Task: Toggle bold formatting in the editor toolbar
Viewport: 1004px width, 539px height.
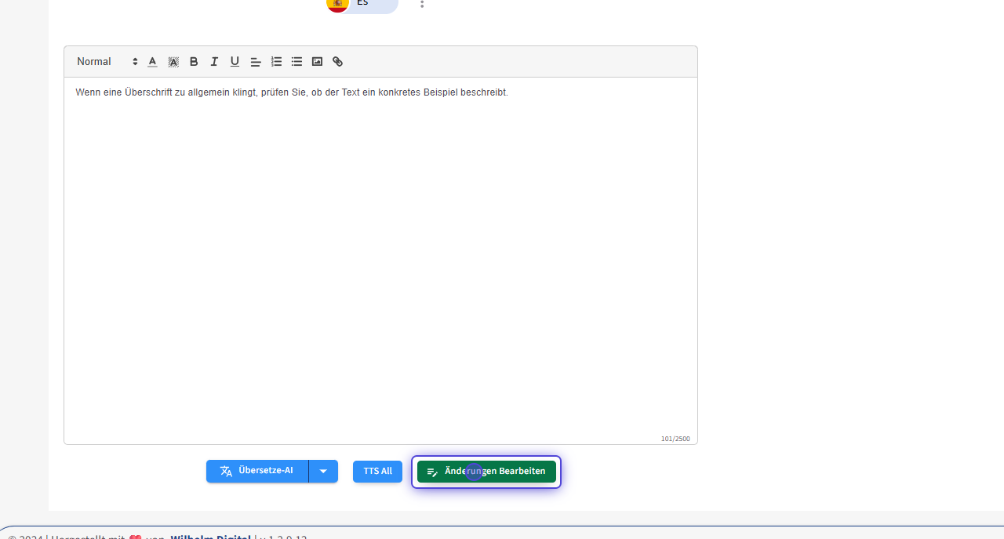Action: 194,62
